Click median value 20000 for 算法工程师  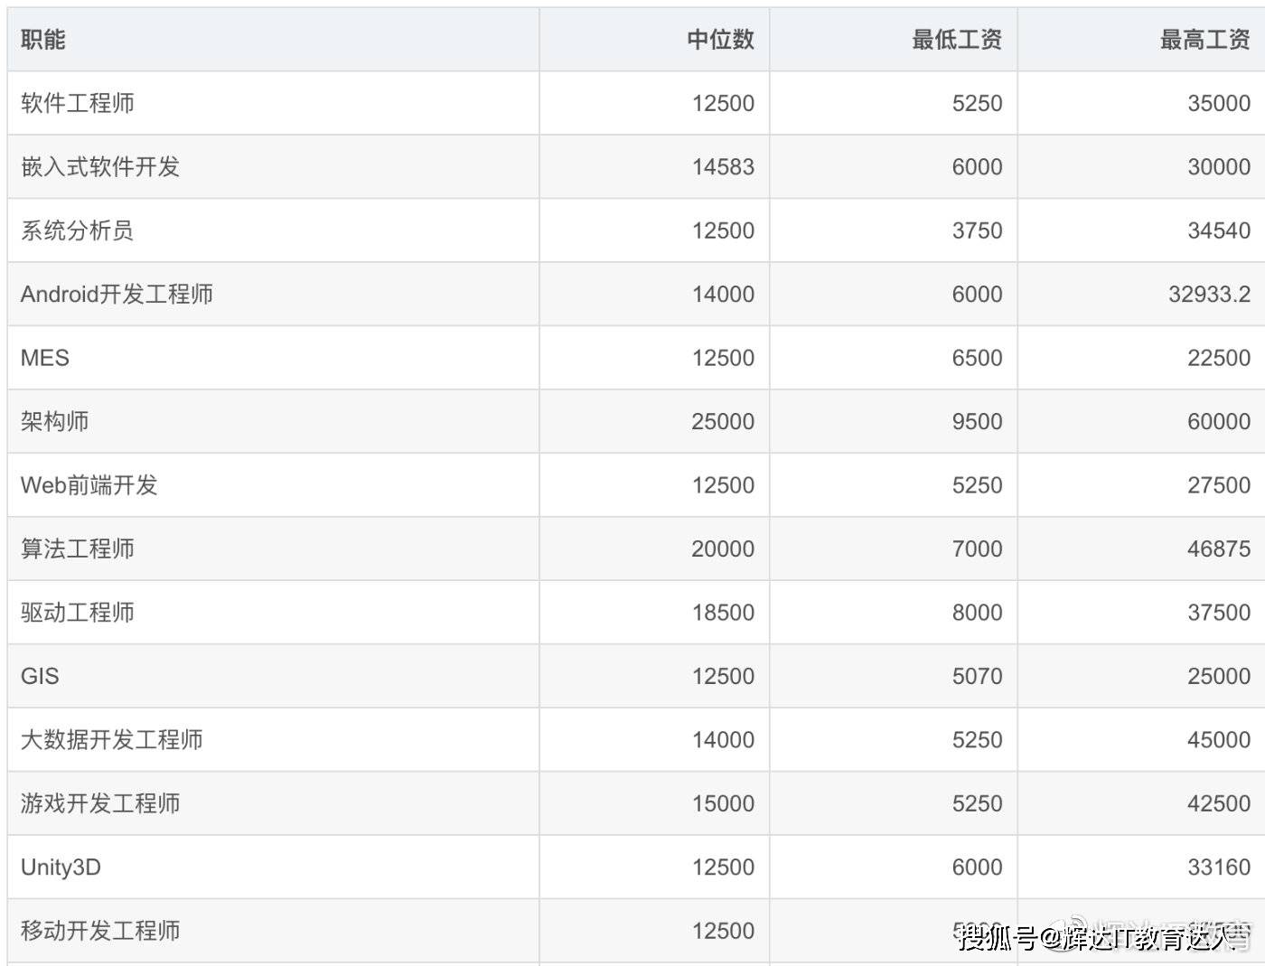click(x=723, y=549)
